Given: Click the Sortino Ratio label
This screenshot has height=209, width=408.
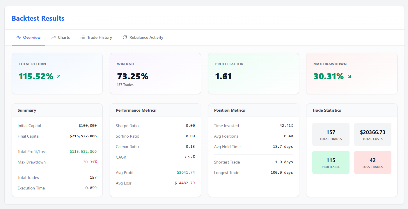Looking at the screenshot, I should [x=127, y=136].
